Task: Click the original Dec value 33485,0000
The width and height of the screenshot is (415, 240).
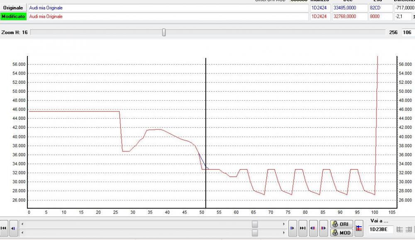Action: (349, 8)
